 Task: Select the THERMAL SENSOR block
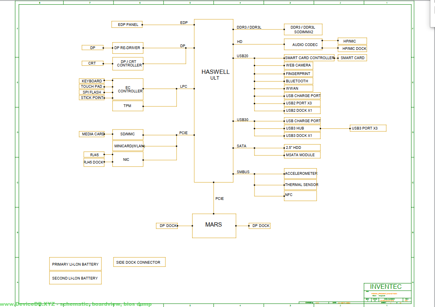click(301, 185)
